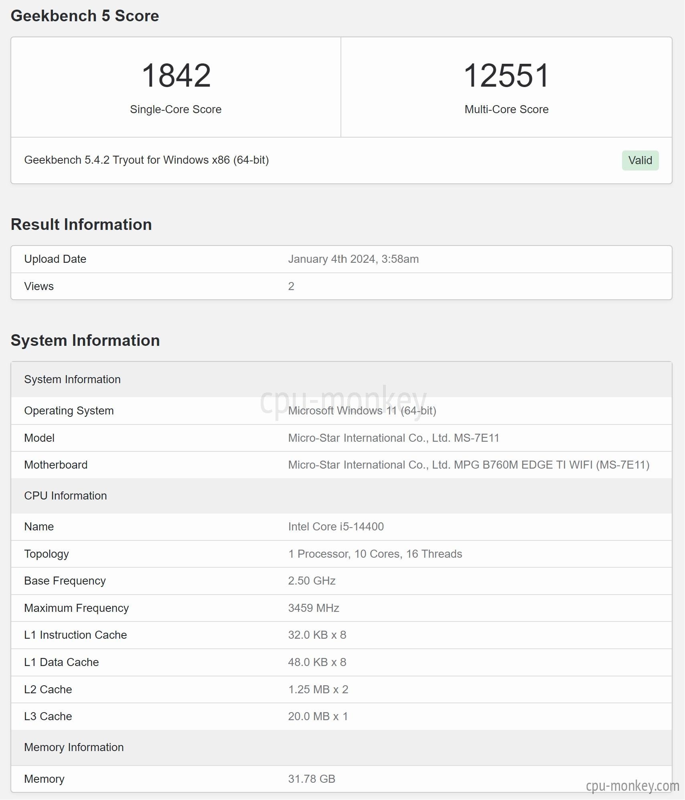Image resolution: width=685 pixels, height=800 pixels.
Task: Click Geekbench 5.4.2 Tryout version text
Action: tap(146, 160)
